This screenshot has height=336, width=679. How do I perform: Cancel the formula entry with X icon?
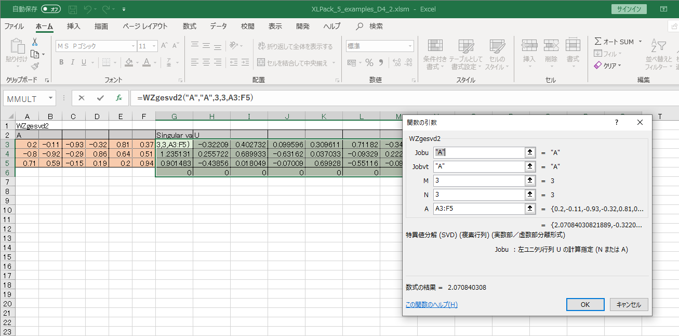point(82,98)
